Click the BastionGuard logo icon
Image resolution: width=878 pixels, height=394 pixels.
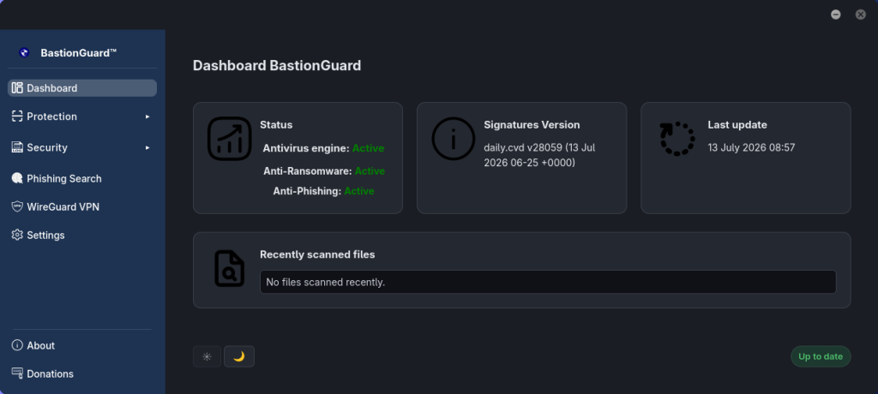point(24,52)
